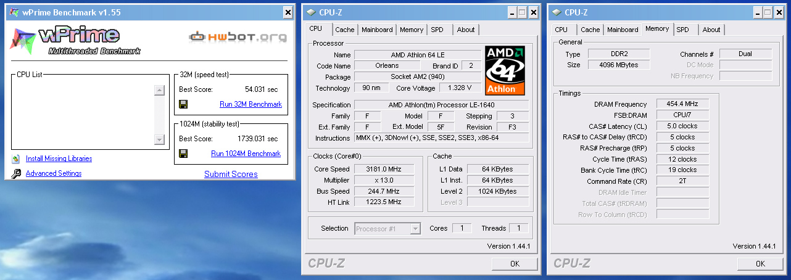Open Install Missing Libraries link
791x280 pixels.
point(59,159)
